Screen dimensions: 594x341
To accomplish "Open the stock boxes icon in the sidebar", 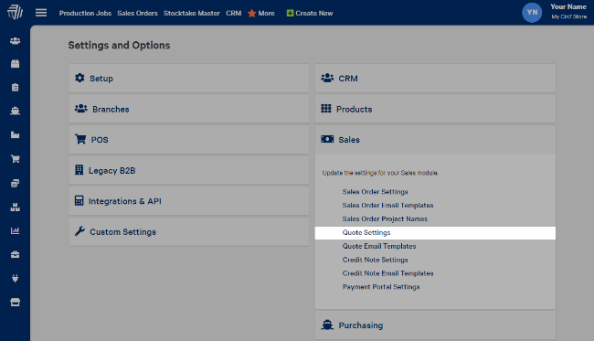I will (x=16, y=208).
